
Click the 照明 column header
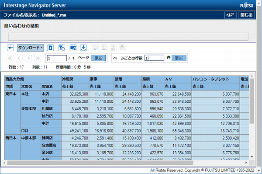(153, 79)
